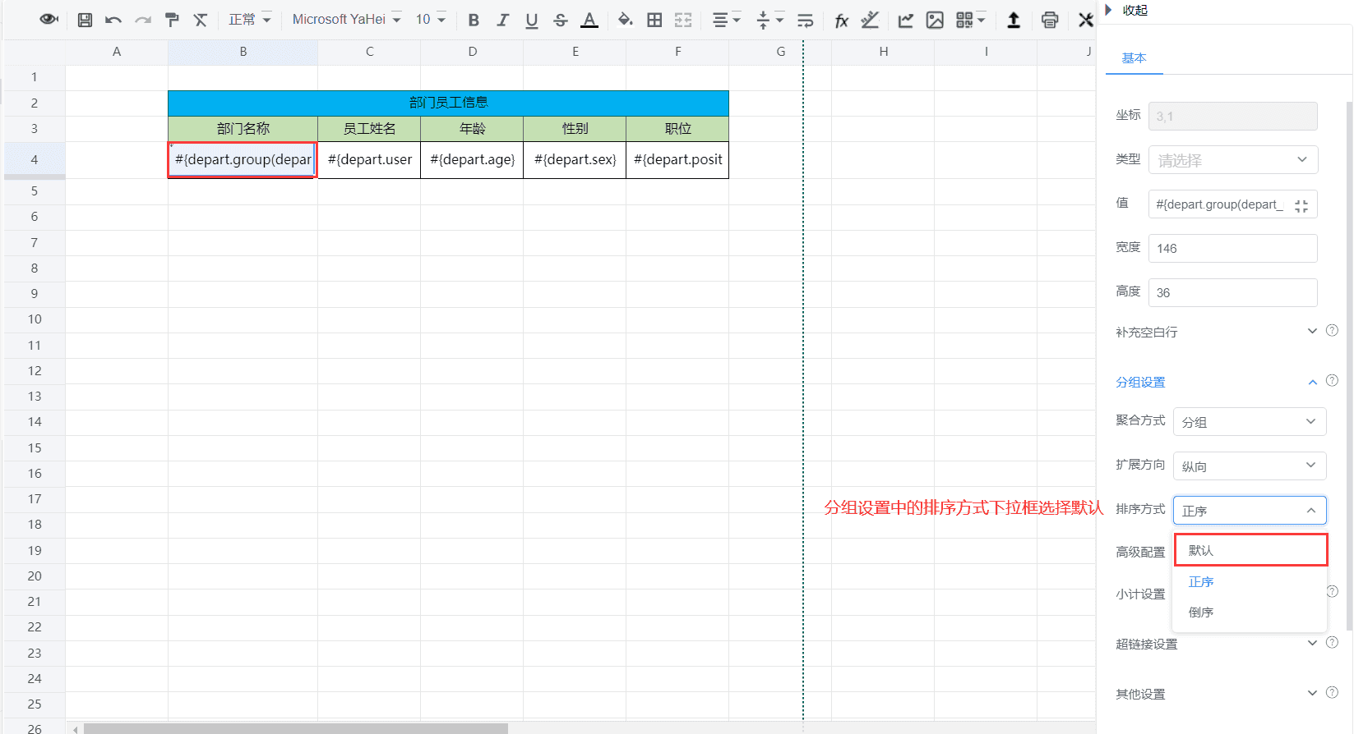The image size is (1354, 734).
Task: Select the #{depart.age} cell
Action: click(472, 159)
